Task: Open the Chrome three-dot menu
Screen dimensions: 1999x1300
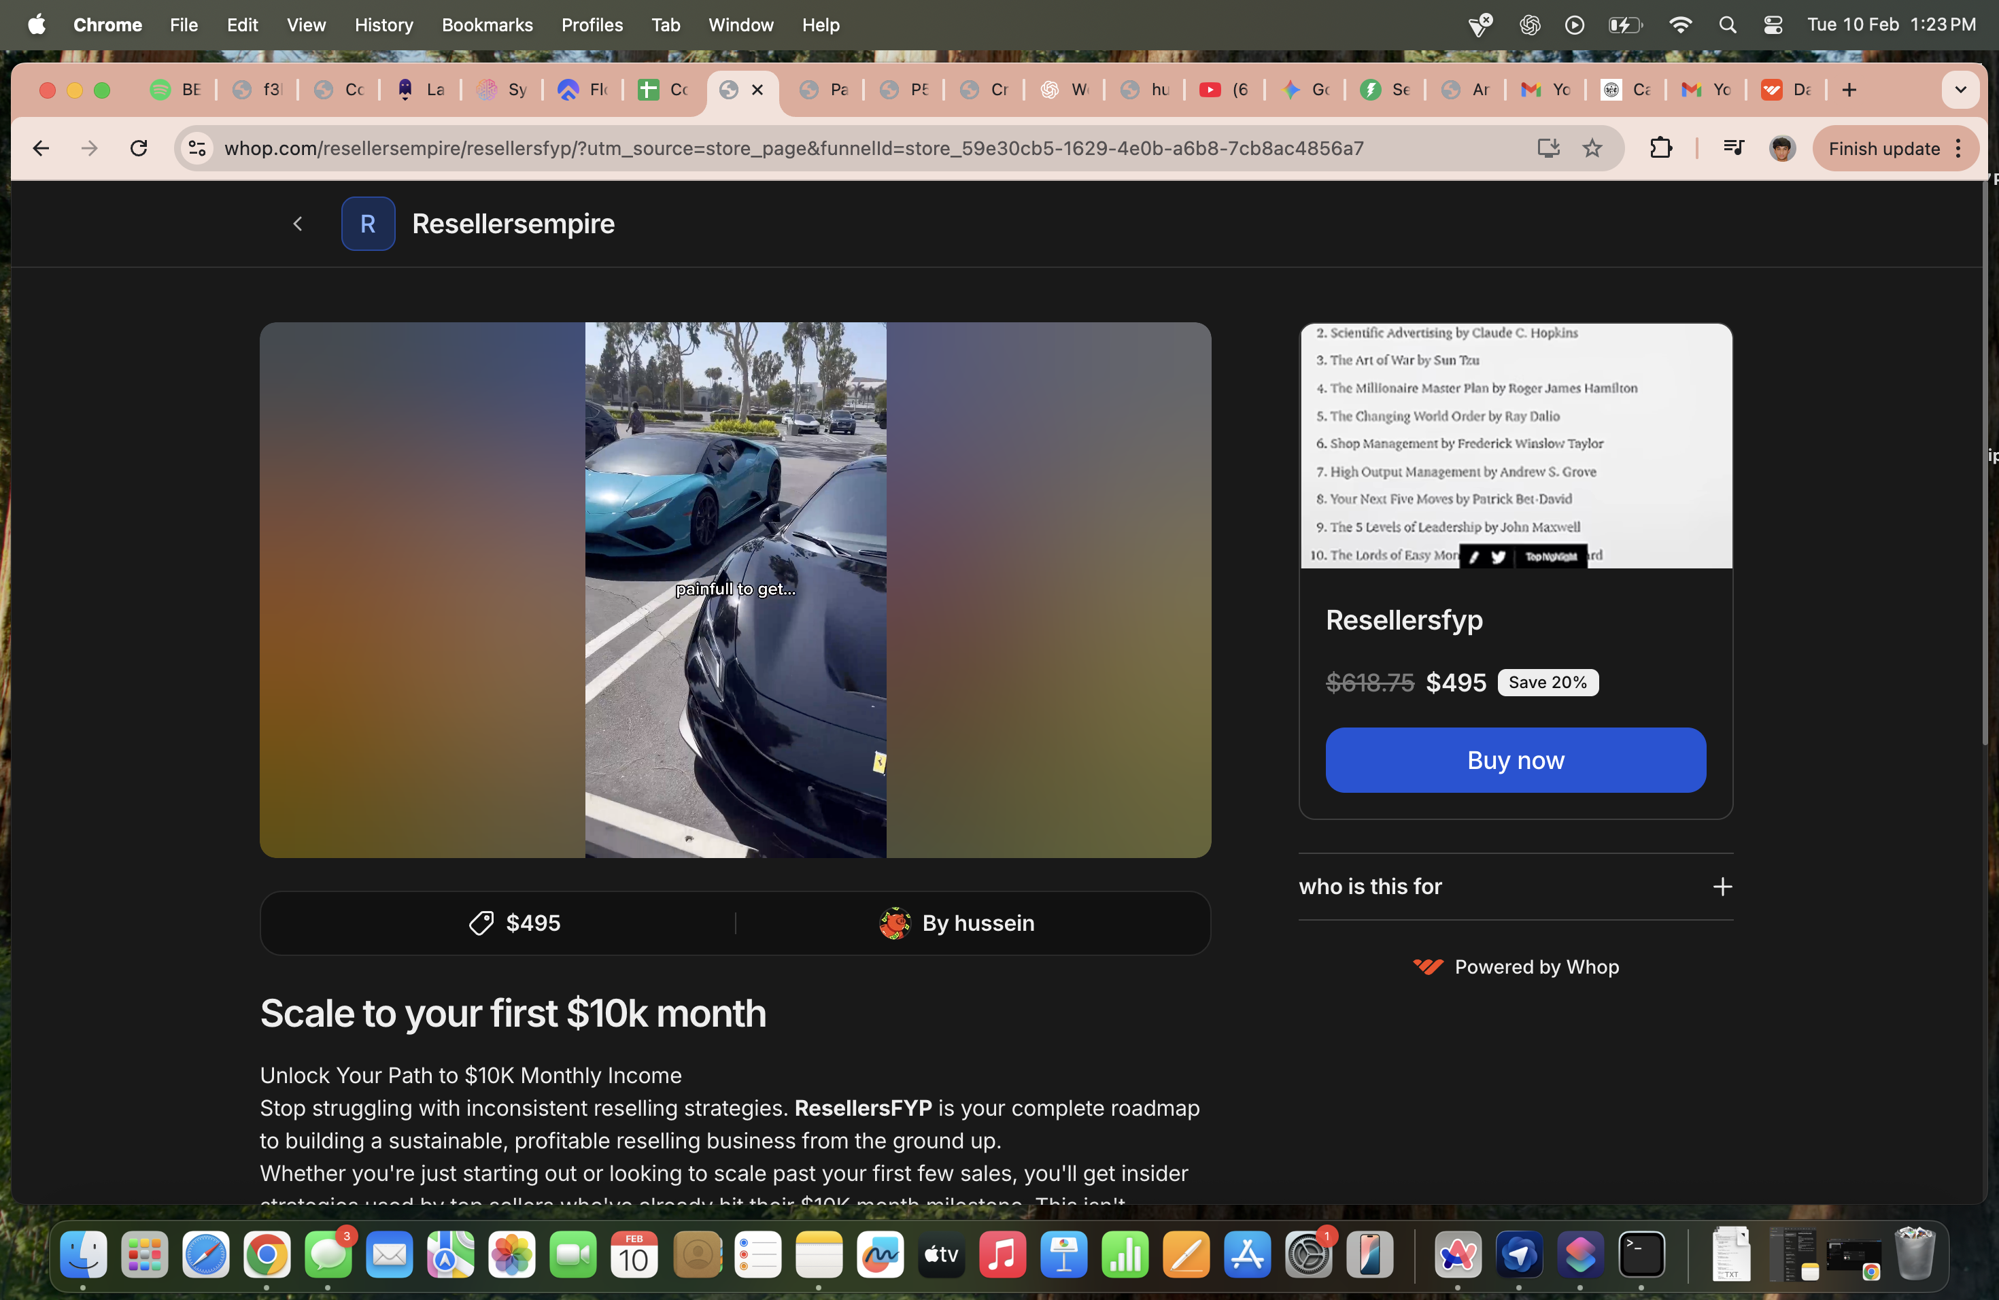Action: [1958, 149]
